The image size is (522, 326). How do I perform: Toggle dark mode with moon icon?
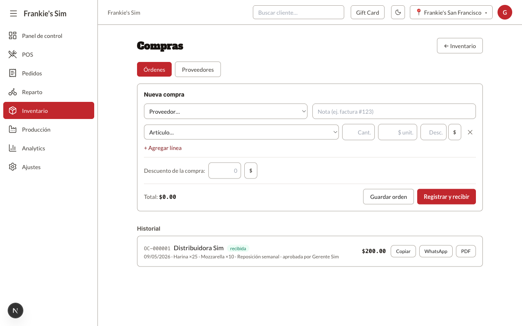pyautogui.click(x=398, y=12)
